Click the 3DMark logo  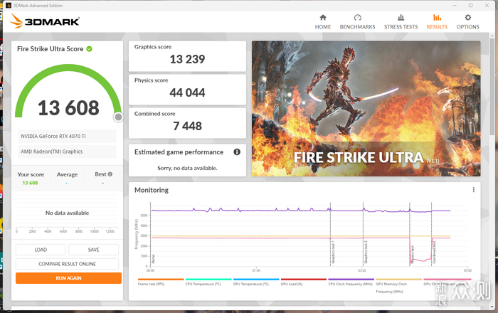click(44, 21)
